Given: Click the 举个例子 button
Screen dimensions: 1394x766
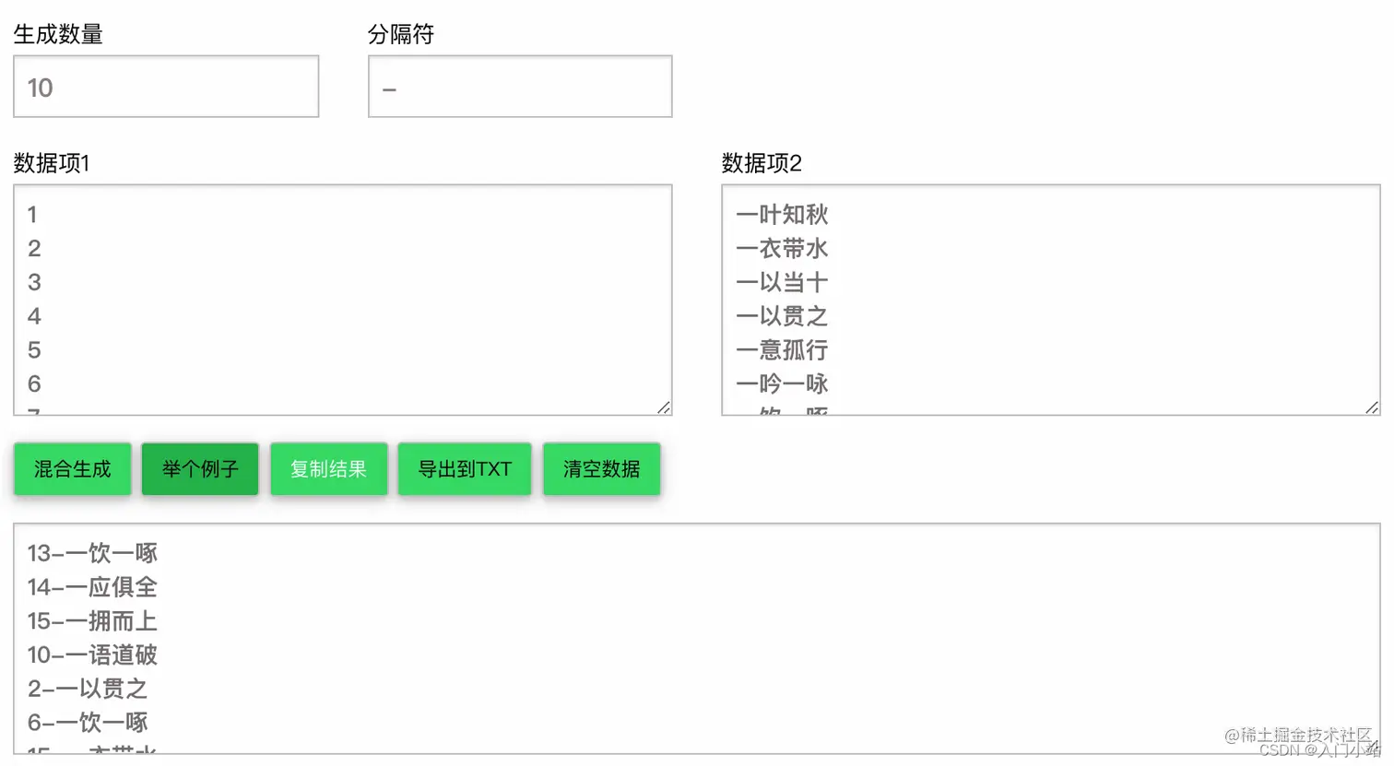Looking at the screenshot, I should tap(199, 469).
